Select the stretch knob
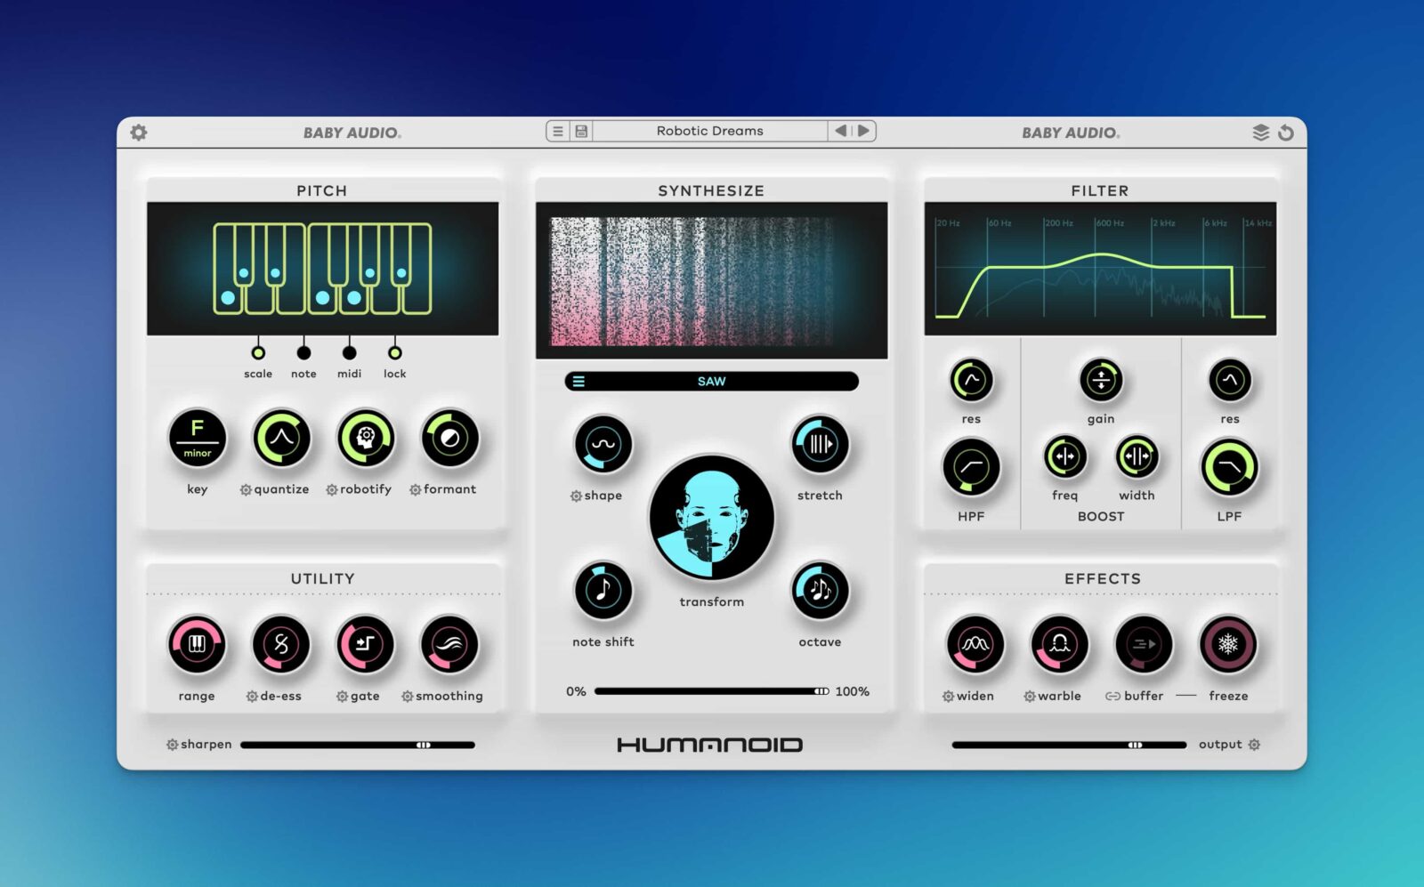This screenshot has height=887, width=1424. 820,444
